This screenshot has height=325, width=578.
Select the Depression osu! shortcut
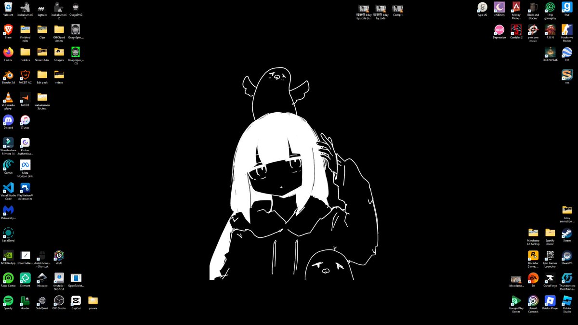pos(499,30)
